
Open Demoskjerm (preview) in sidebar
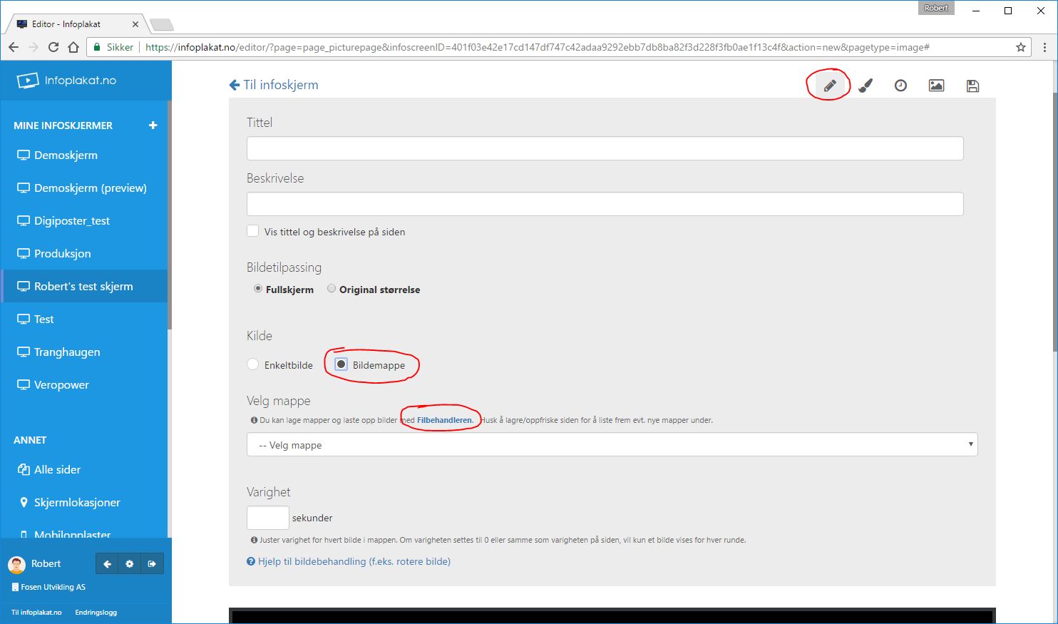point(90,188)
